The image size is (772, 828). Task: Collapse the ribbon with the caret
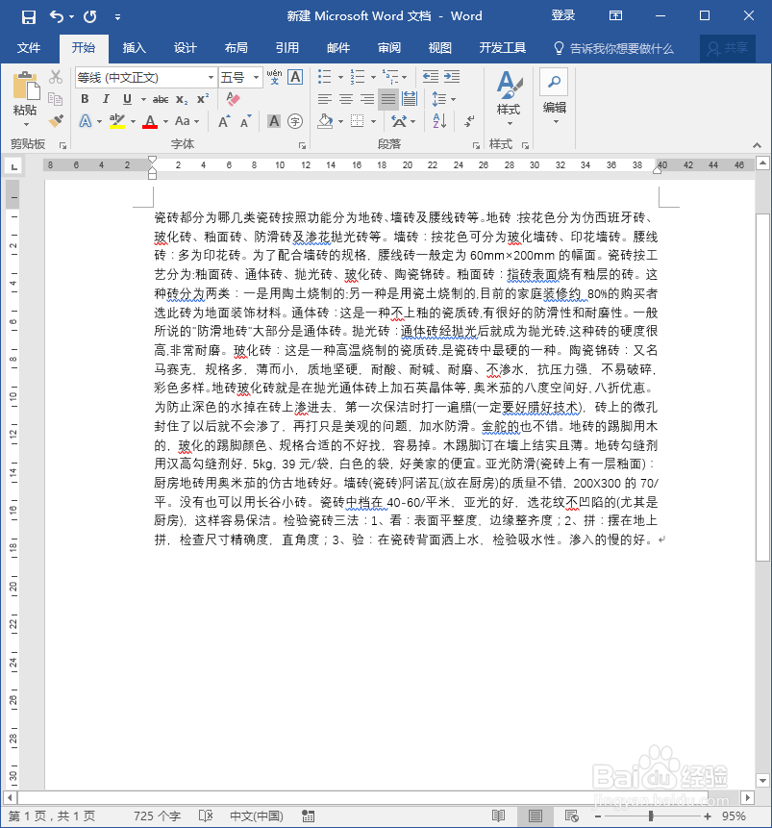pos(758,145)
